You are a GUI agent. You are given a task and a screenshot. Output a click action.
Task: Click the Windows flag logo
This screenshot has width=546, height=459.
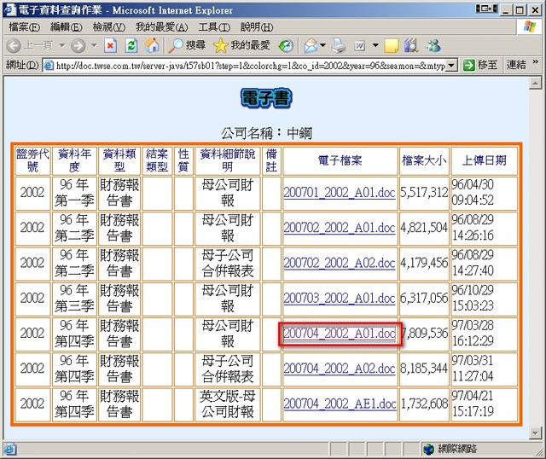[530, 26]
